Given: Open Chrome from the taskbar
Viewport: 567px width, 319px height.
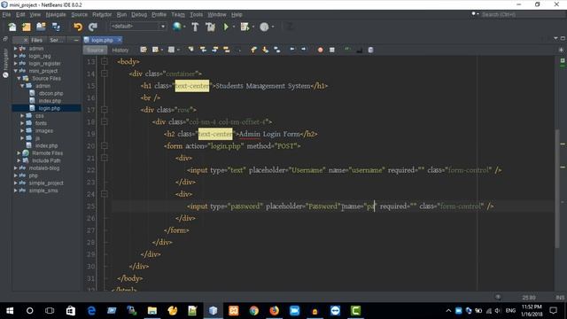Looking at the screenshot, I should 254,311.
